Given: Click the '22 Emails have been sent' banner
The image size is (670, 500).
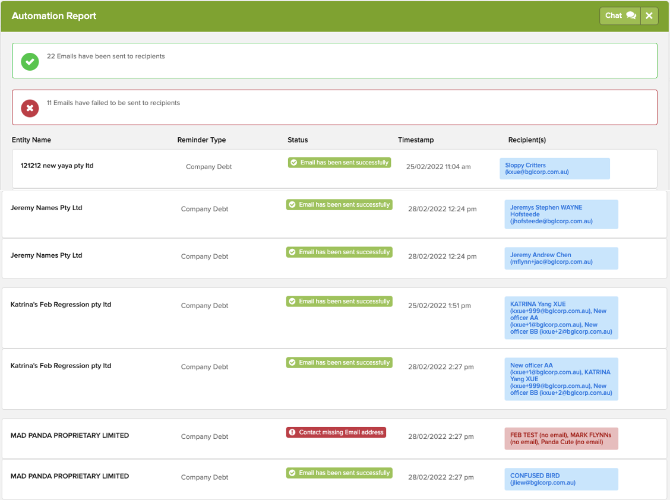Looking at the screenshot, I should pyautogui.click(x=334, y=61).
